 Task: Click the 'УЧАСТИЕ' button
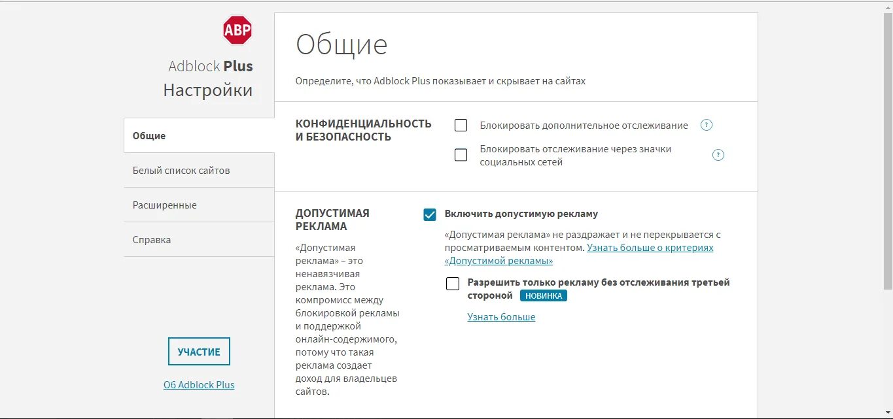tap(199, 352)
